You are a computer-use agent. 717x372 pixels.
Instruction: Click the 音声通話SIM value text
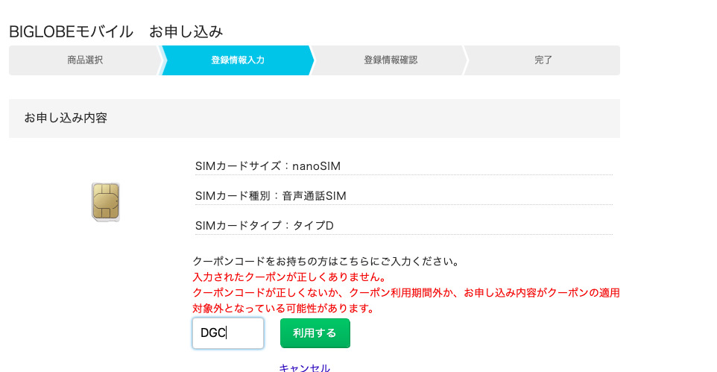pyautogui.click(x=314, y=195)
